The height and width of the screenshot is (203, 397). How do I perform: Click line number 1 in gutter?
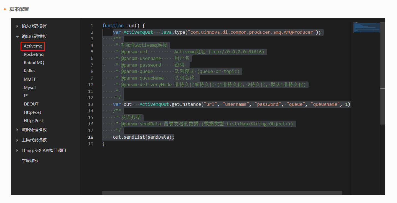click(92, 25)
